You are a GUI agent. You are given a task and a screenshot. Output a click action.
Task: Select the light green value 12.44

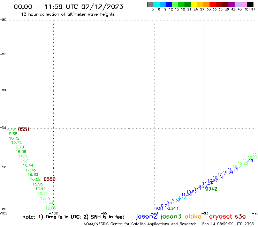(48, 203)
